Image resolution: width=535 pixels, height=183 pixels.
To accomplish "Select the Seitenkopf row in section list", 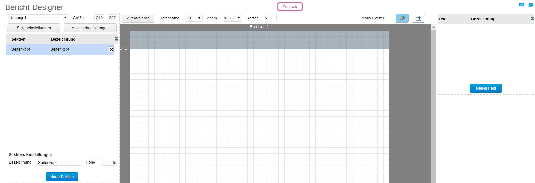I will 60,49.
